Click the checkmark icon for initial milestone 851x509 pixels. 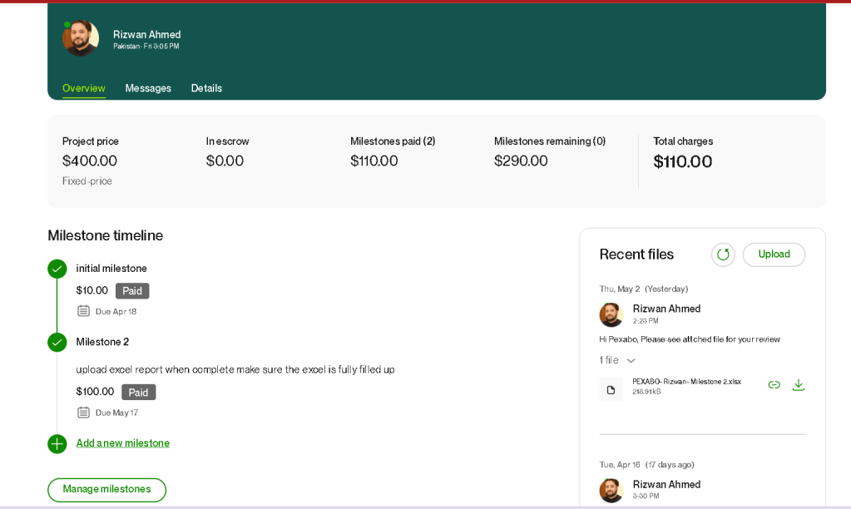click(57, 269)
